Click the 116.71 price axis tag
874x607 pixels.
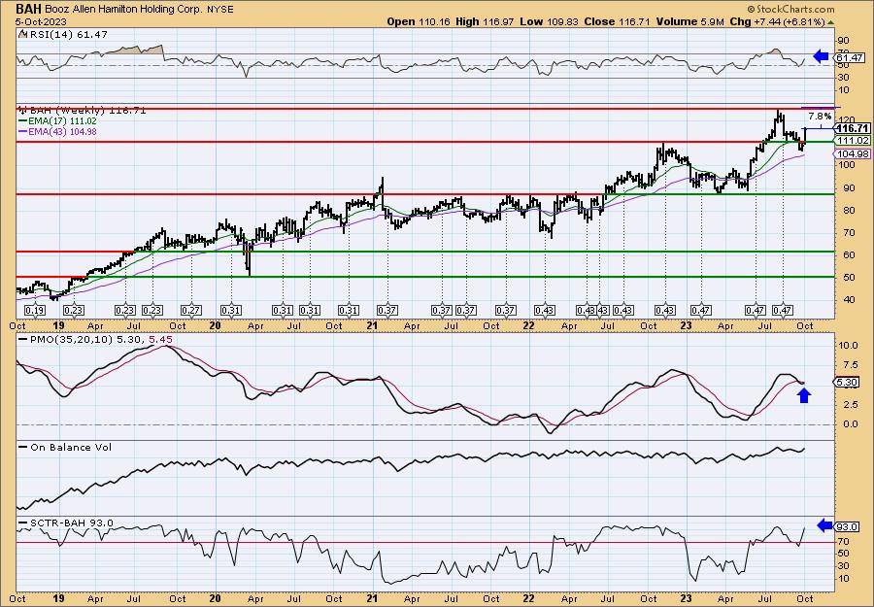click(851, 129)
